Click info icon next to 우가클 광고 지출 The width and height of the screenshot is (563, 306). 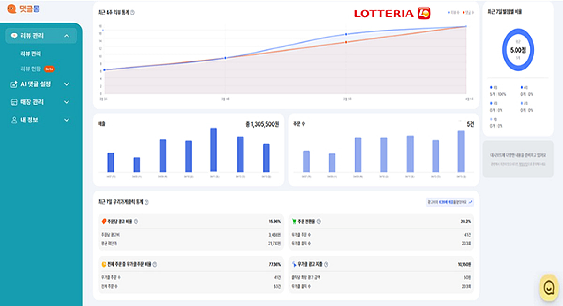tap(326, 265)
